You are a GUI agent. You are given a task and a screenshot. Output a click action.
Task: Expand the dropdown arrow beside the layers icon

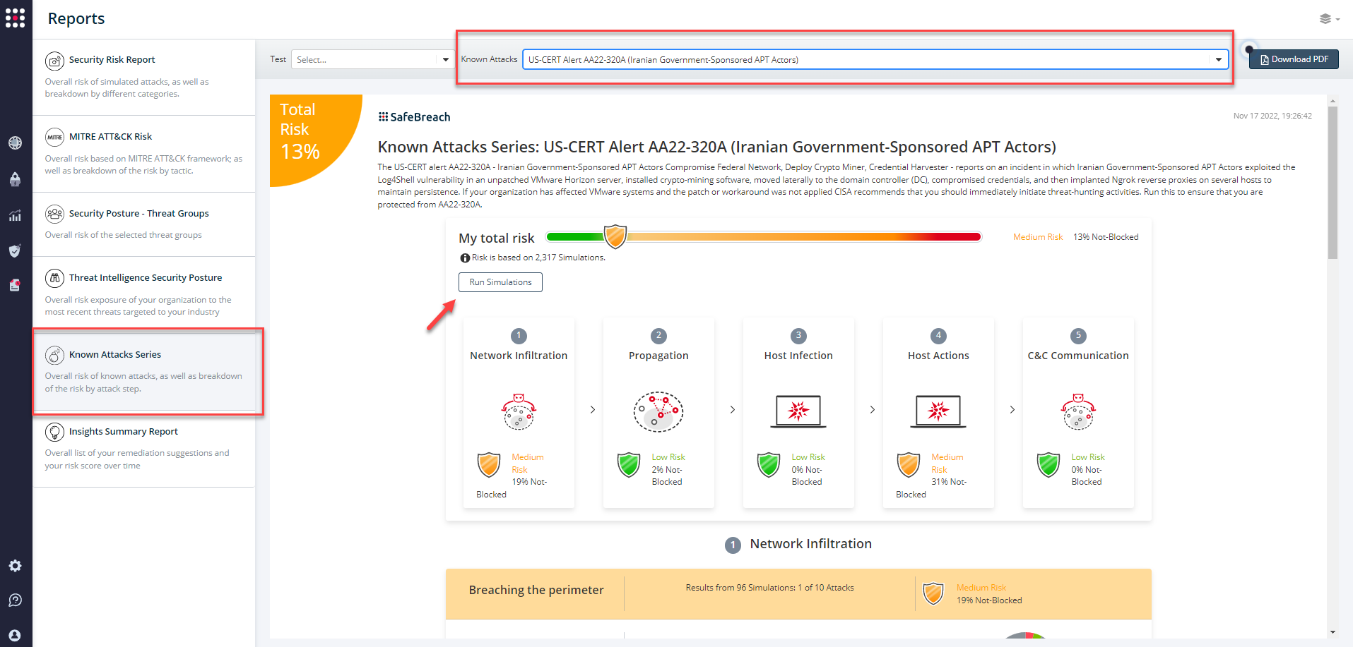click(1338, 19)
